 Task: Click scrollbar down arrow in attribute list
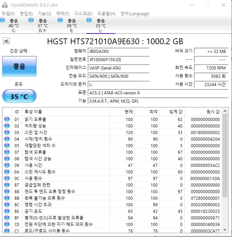click(225, 230)
